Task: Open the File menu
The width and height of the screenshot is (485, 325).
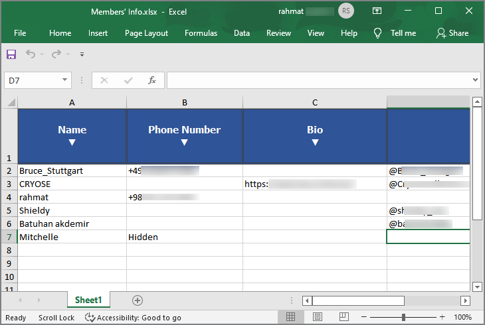Action: (x=20, y=33)
